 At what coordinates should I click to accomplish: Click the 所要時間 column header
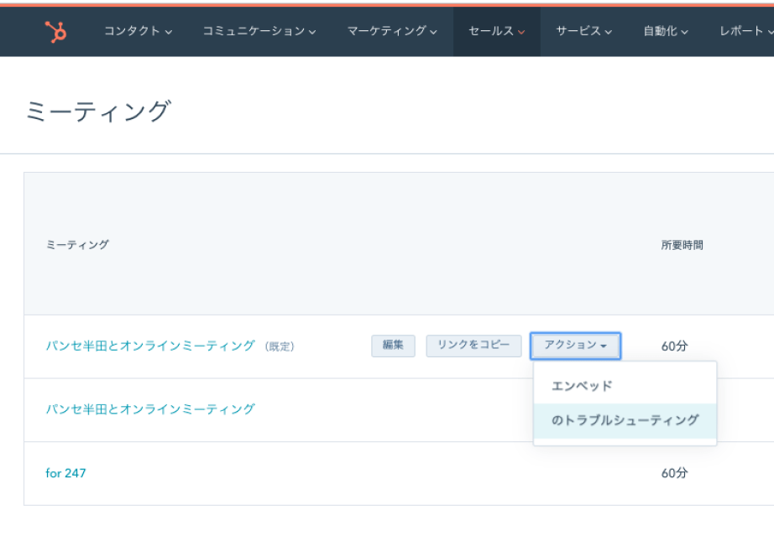(682, 245)
